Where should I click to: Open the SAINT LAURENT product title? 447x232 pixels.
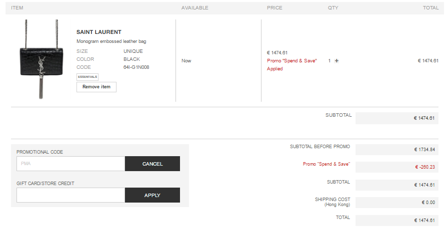(x=99, y=32)
